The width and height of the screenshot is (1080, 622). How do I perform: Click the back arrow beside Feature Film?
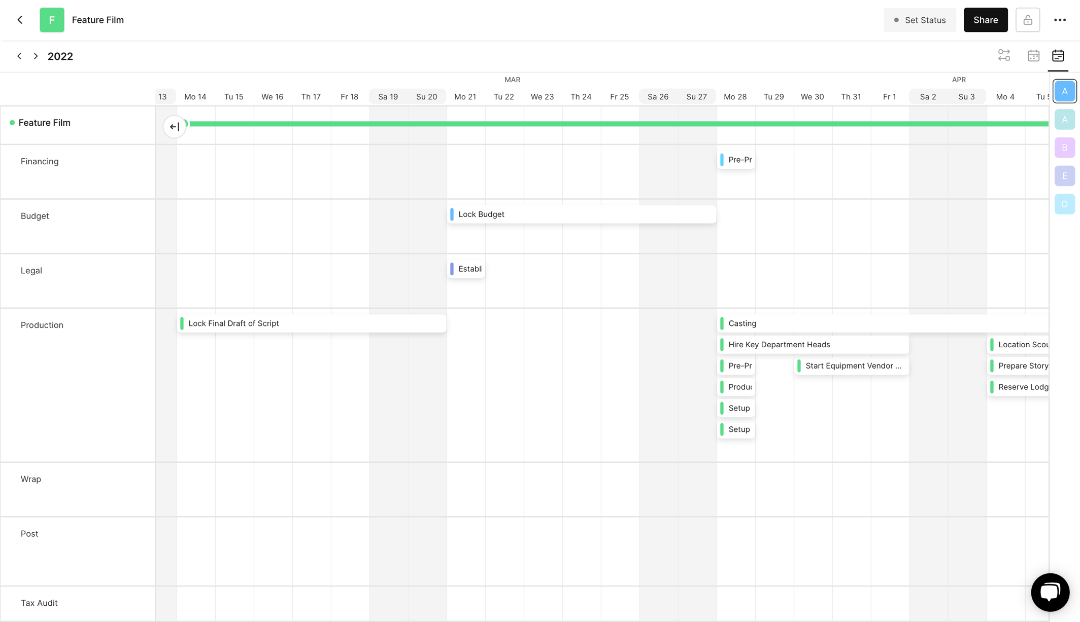tap(20, 20)
